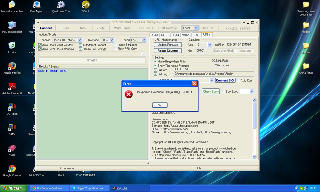Open the Scenario dropdown
This screenshot has width=320, height=192.
(79, 40)
